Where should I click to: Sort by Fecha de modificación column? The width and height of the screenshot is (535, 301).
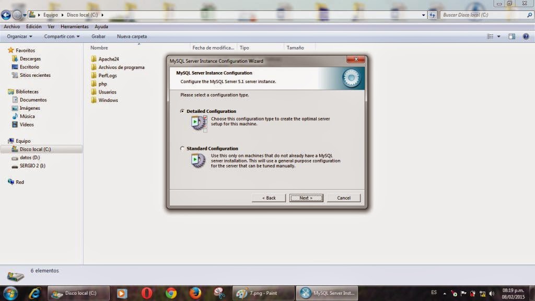pyautogui.click(x=213, y=48)
